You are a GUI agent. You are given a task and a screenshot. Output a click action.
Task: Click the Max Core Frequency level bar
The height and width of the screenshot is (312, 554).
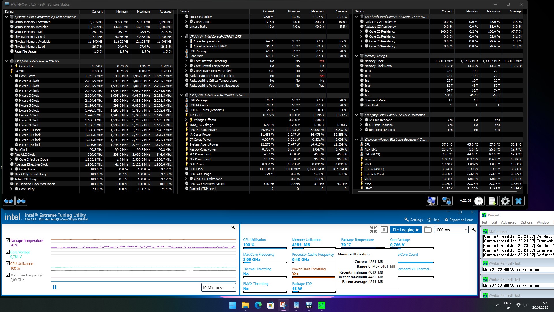click(x=265, y=263)
